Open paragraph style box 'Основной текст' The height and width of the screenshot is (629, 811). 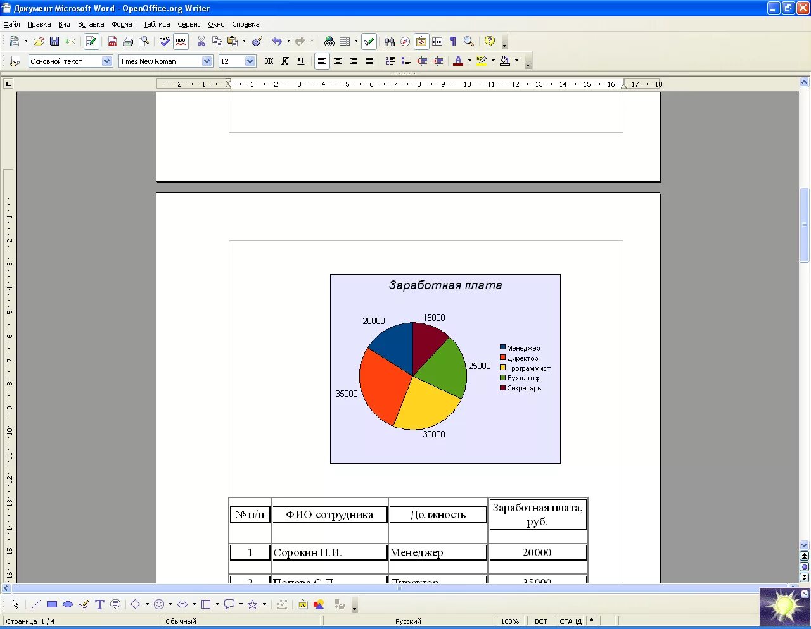point(70,61)
